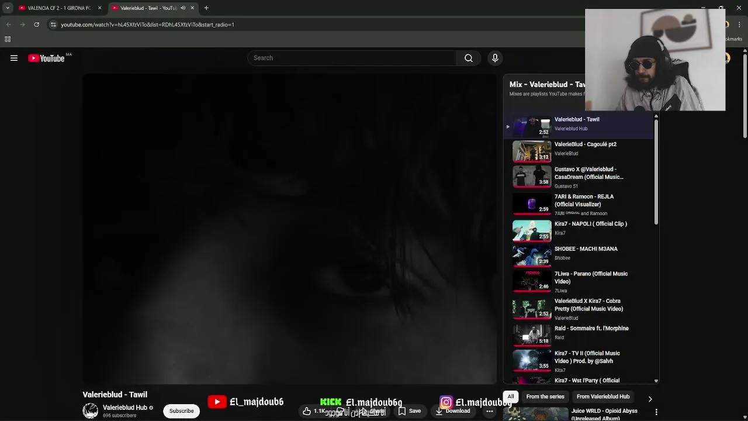Open Juice WRLD - Opioid Abyss video title

coord(604,414)
